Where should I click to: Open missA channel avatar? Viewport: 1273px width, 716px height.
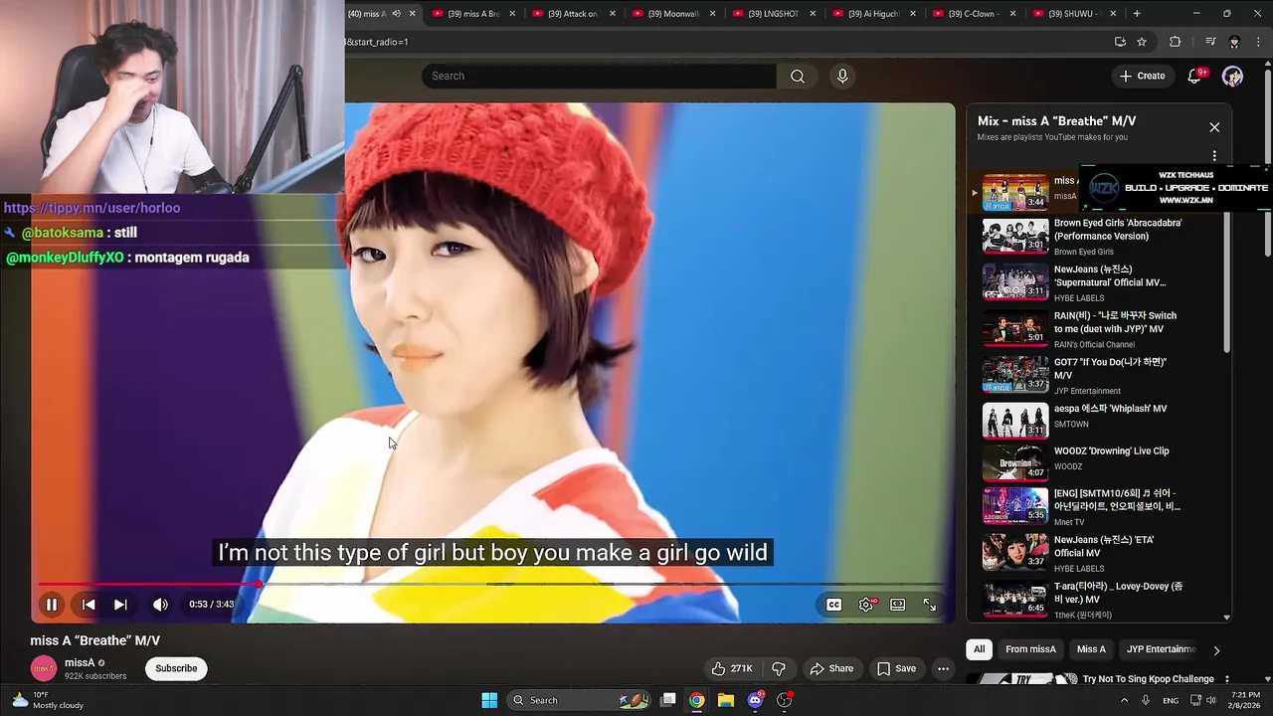click(44, 668)
